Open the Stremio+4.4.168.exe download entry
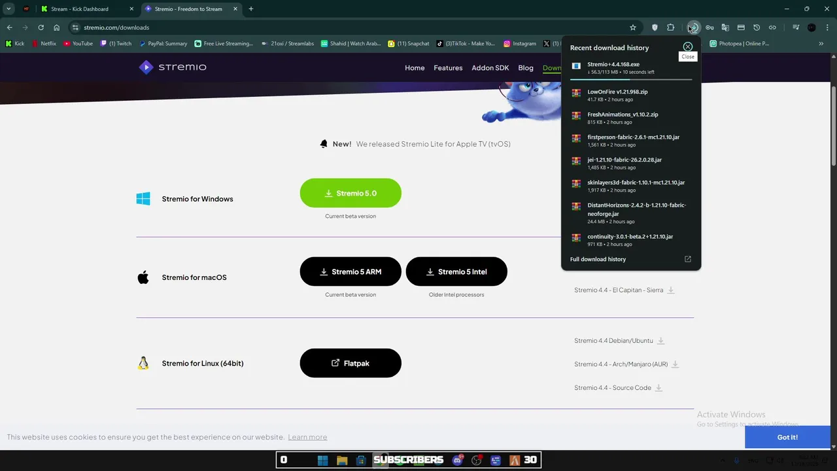The image size is (837, 471). coord(631,68)
